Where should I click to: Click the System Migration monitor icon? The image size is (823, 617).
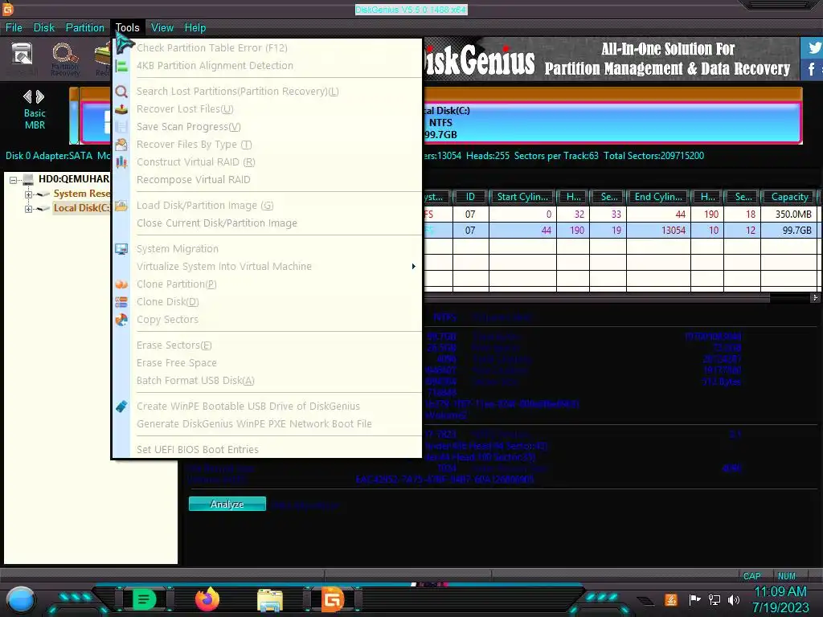coord(121,249)
